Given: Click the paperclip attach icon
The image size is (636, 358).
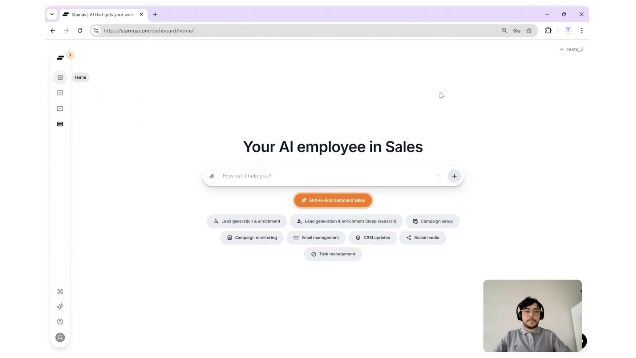Looking at the screenshot, I should coord(212,176).
